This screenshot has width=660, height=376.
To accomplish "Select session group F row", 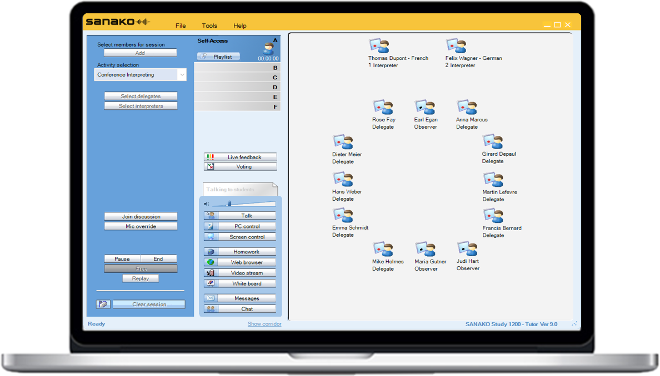I will (237, 106).
